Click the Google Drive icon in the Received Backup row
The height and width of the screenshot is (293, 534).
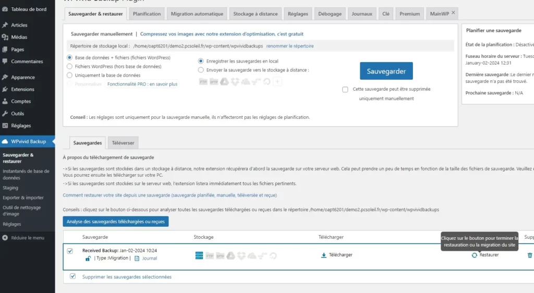[x=231, y=255]
